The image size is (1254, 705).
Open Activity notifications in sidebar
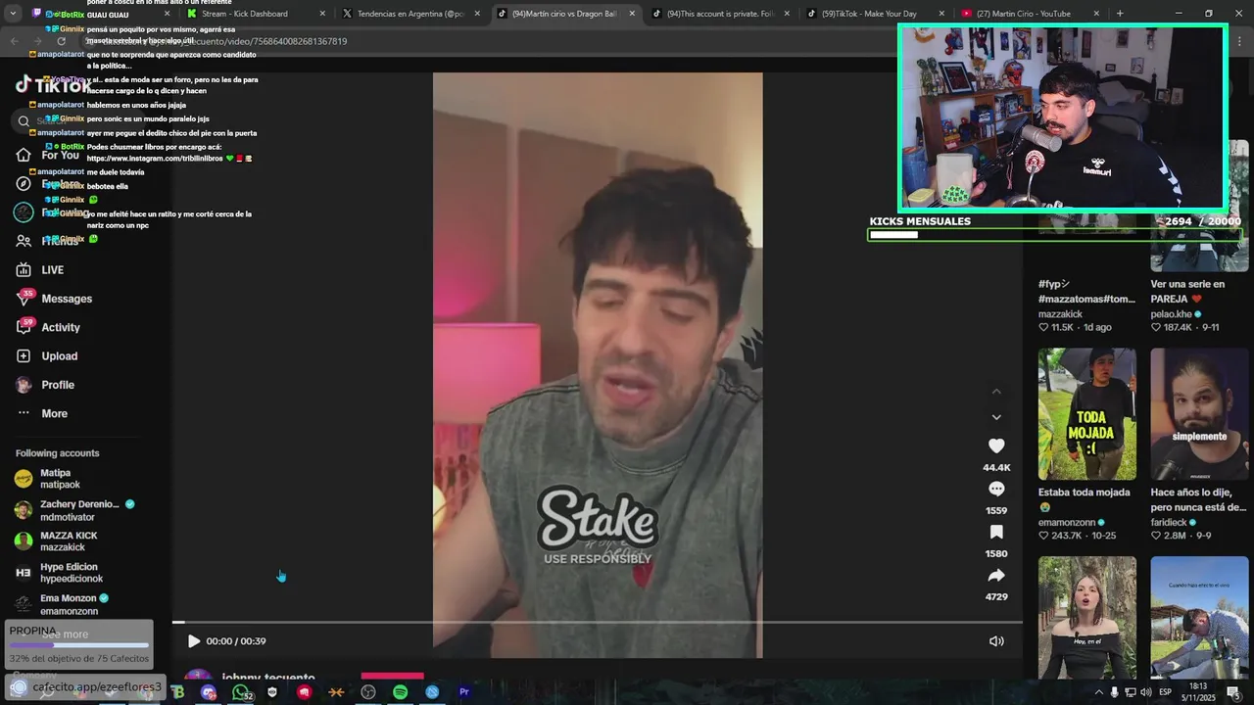pos(49,327)
